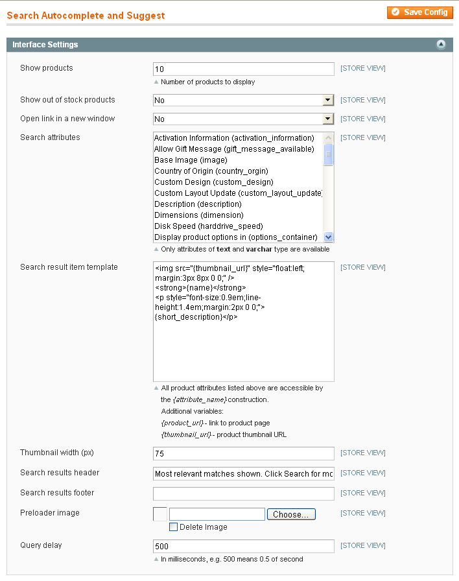
Task: Click into the Search result item template textarea
Action: [243, 322]
